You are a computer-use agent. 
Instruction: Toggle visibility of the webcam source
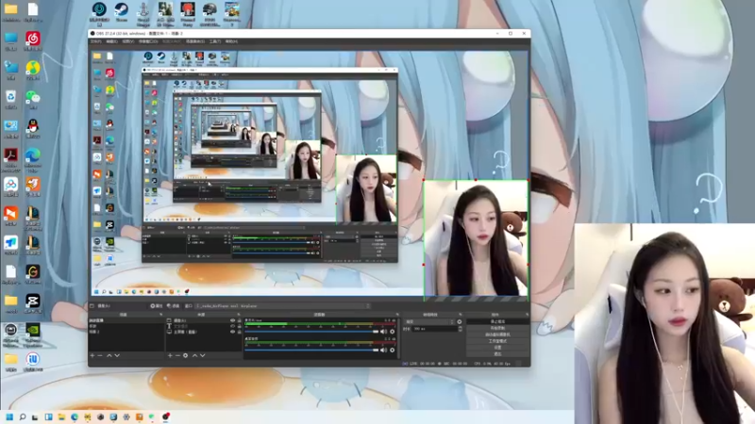click(232, 320)
